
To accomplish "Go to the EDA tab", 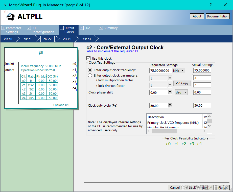I will click(88, 30).
